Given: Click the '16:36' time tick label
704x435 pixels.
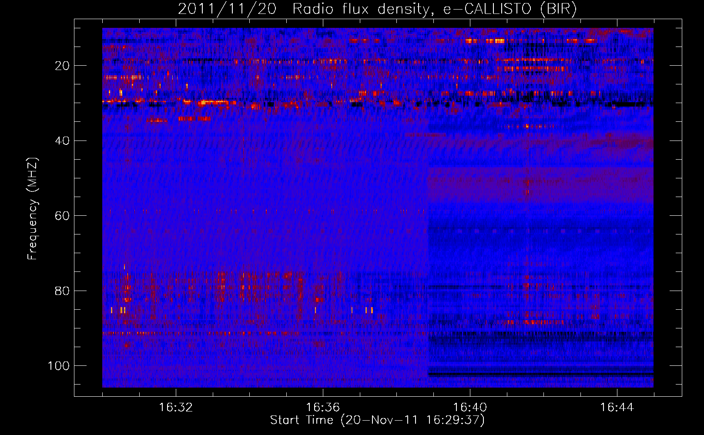Looking at the screenshot, I should click(x=323, y=408).
